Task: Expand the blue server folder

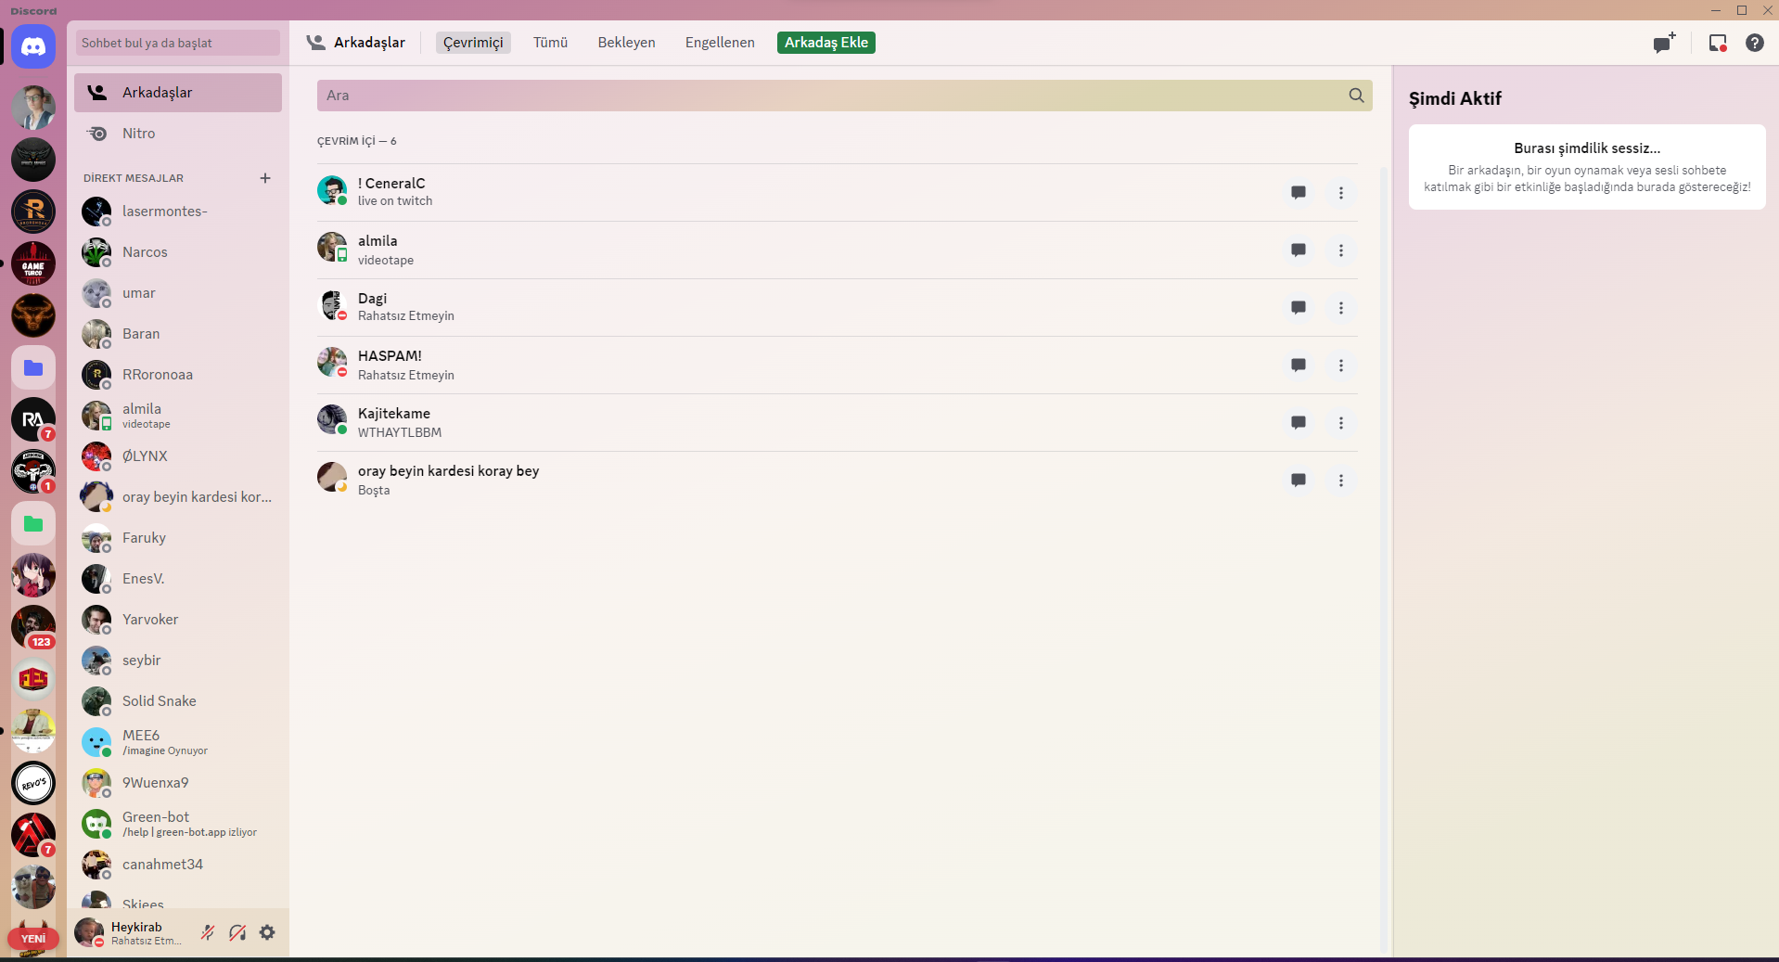Action: pyautogui.click(x=33, y=368)
